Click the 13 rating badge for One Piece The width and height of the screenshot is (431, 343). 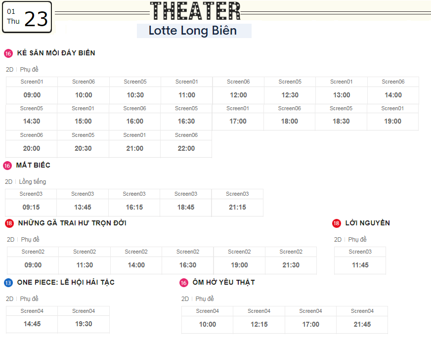[x=8, y=283]
